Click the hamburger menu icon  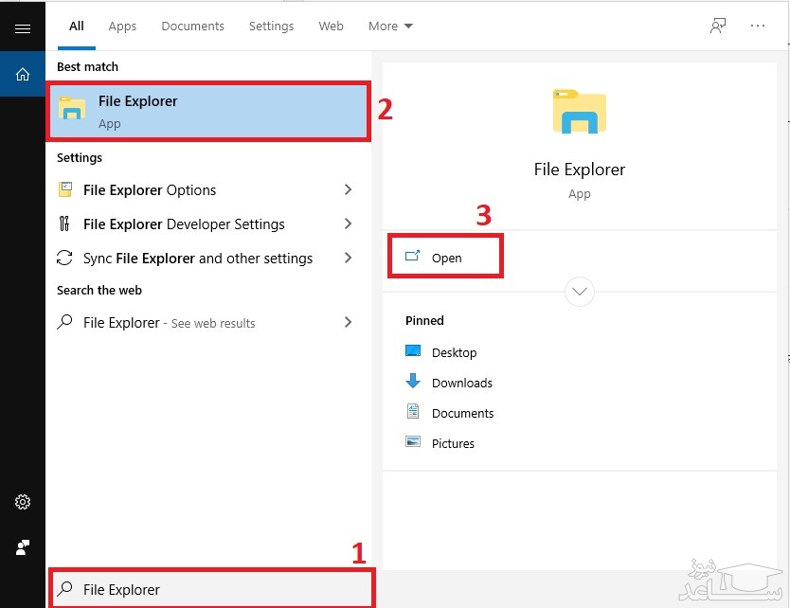pos(23,29)
